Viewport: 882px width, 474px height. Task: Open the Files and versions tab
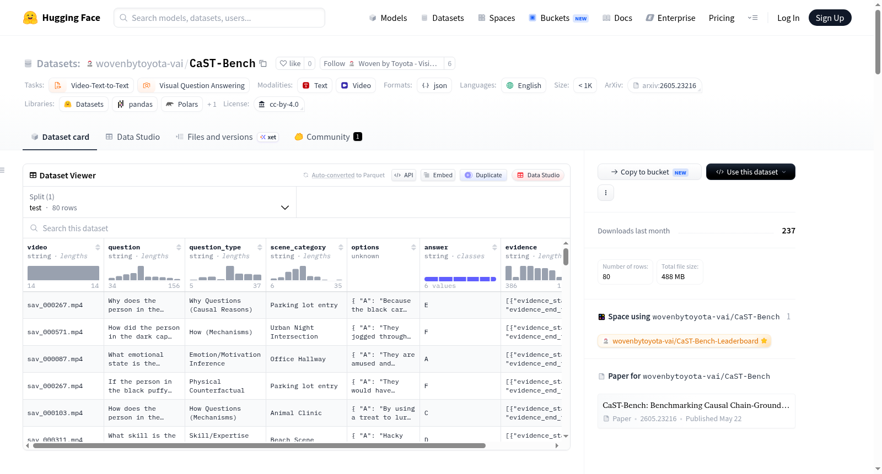227,137
